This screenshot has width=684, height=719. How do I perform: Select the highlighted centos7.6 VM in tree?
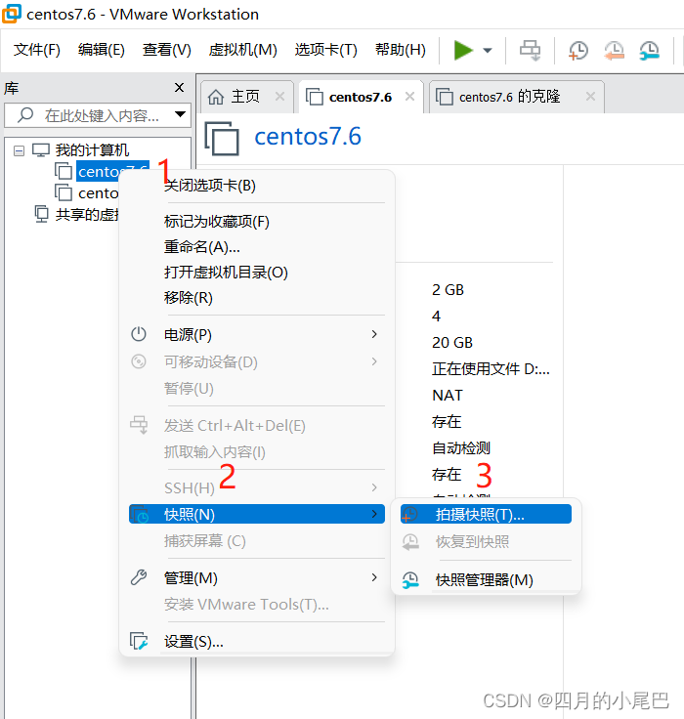112,171
